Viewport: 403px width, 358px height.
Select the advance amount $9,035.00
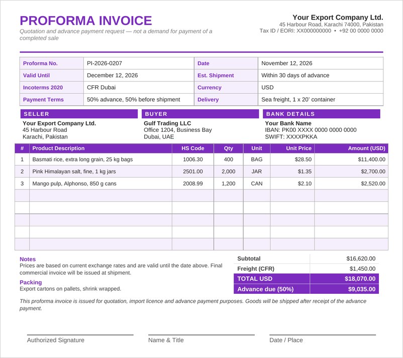[x=362, y=289]
